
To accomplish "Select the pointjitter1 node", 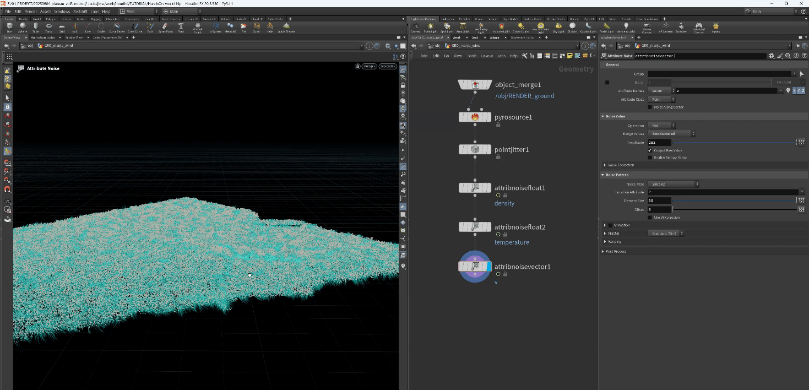I will pyautogui.click(x=475, y=150).
